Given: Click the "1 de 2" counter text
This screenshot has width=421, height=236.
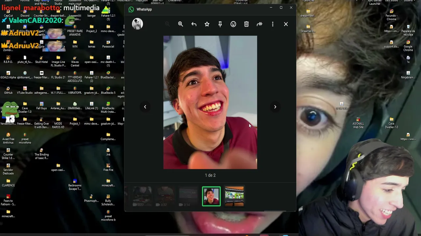Looking at the screenshot, I should [x=210, y=175].
